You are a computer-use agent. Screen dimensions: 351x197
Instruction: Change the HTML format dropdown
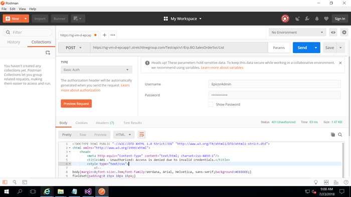(123, 134)
